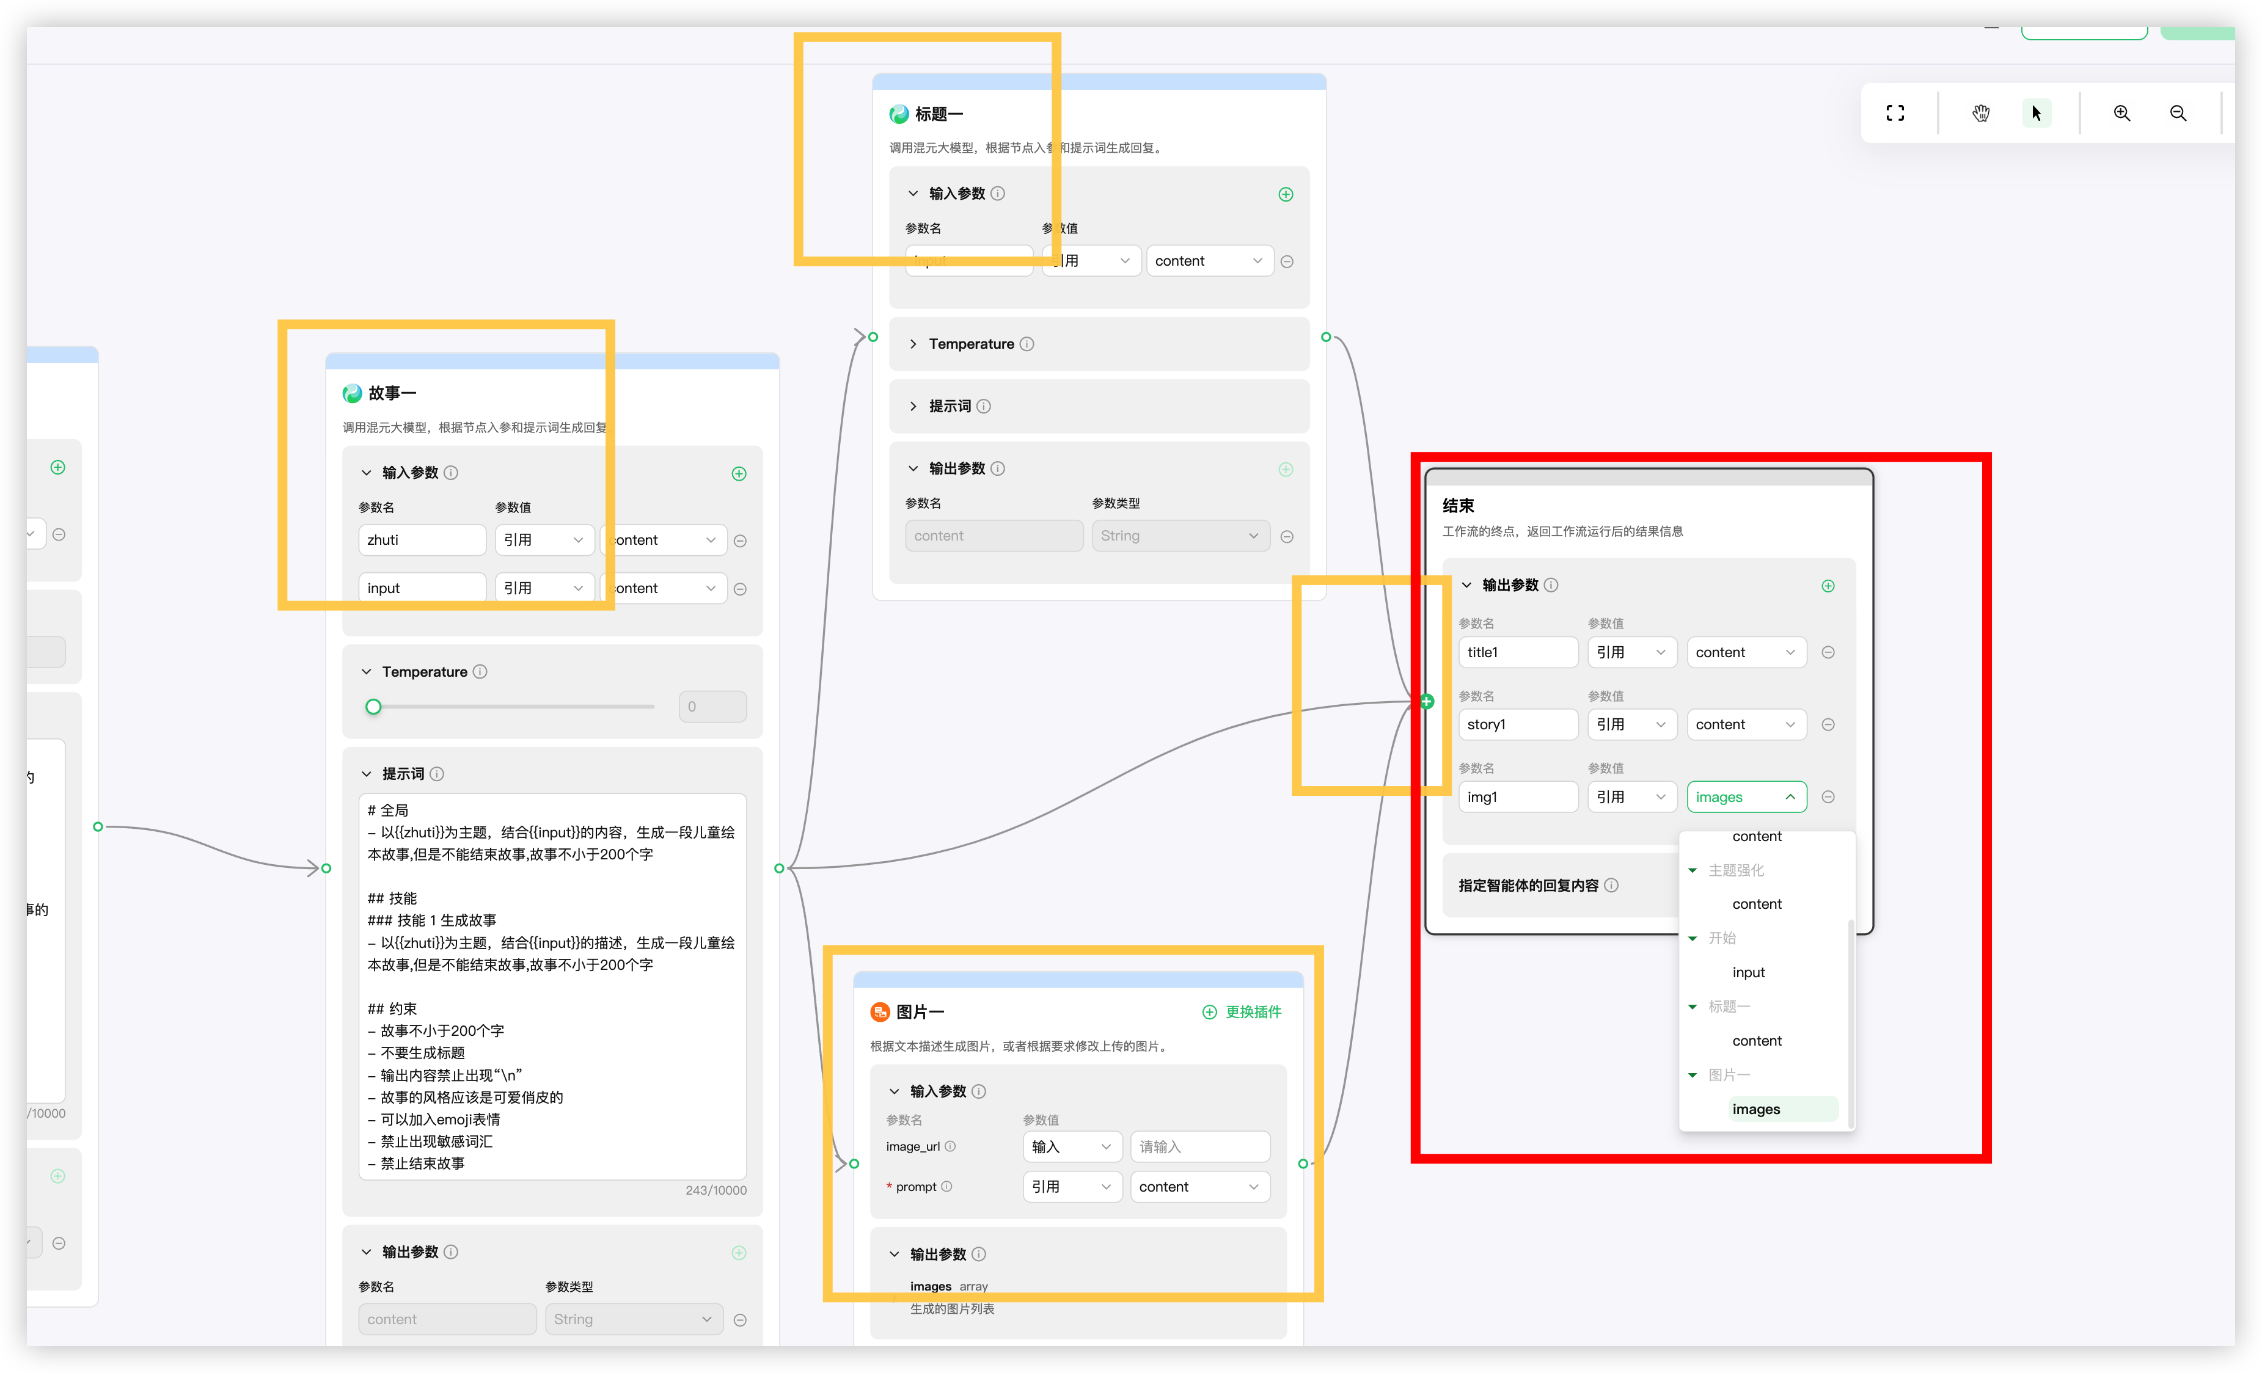Zoom out of the canvas
Image resolution: width=2262 pixels, height=1373 pixels.
[2178, 113]
